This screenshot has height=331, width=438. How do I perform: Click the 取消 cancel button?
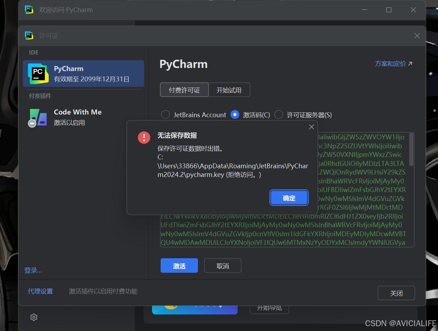tap(223, 265)
